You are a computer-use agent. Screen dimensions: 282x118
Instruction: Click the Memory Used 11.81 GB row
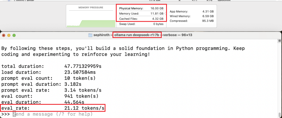(x=141, y=14)
